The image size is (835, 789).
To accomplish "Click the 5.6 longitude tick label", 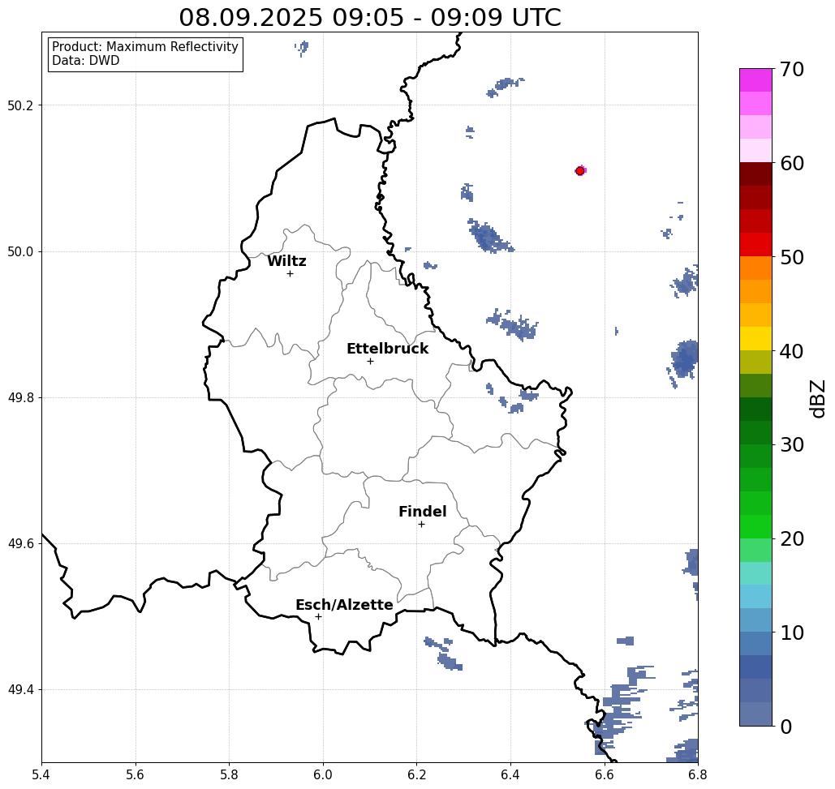I will click(136, 775).
